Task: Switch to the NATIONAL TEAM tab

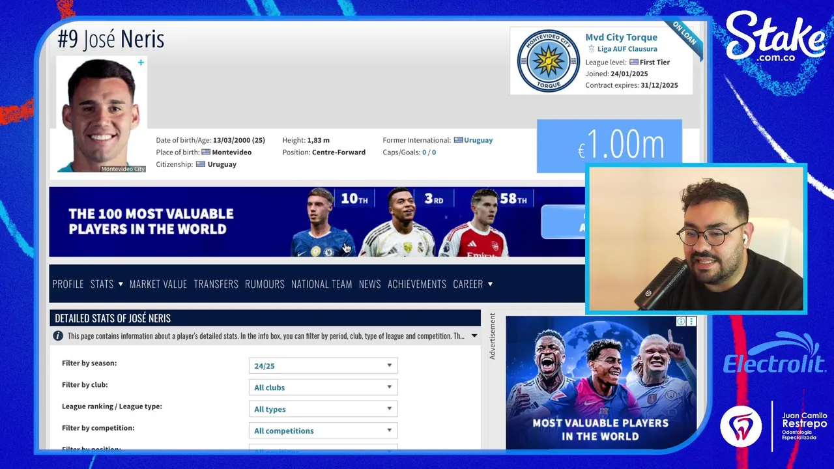Action: click(322, 284)
